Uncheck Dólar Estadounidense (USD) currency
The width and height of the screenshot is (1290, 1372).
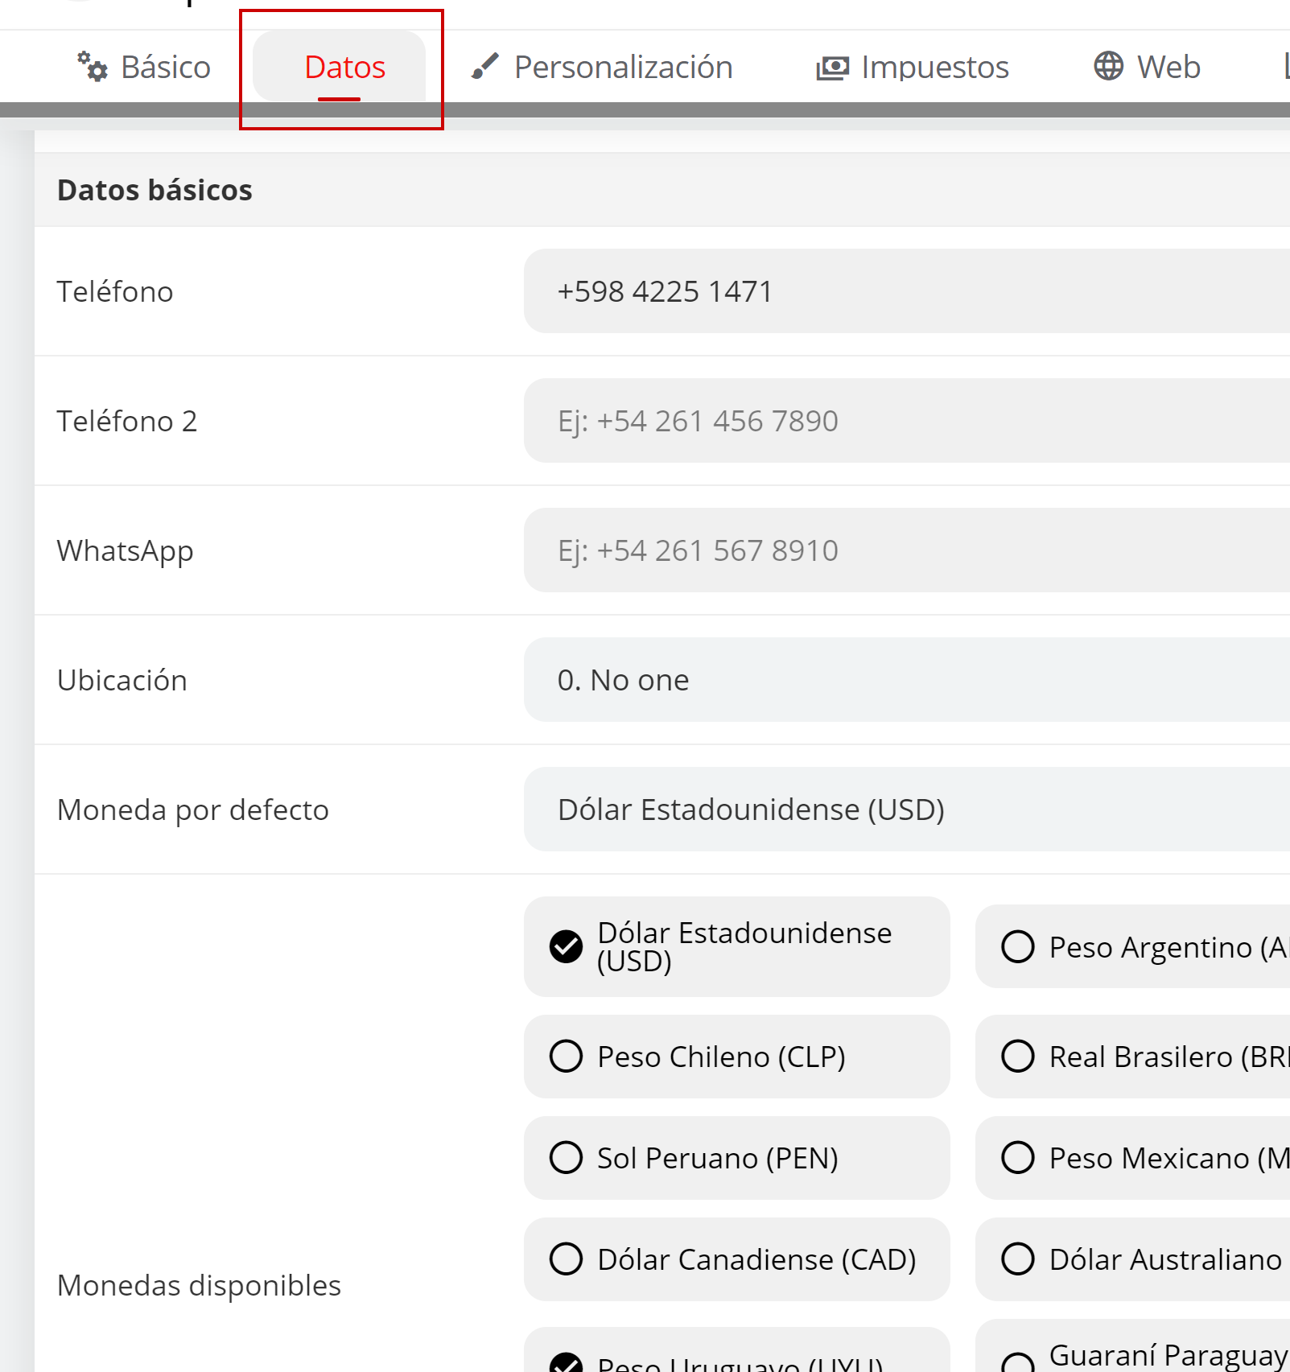(x=567, y=946)
